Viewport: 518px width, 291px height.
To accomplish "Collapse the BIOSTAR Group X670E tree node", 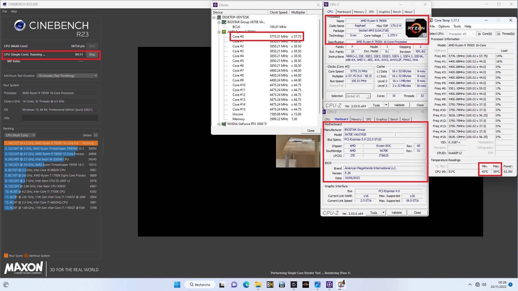I will (x=219, y=22).
